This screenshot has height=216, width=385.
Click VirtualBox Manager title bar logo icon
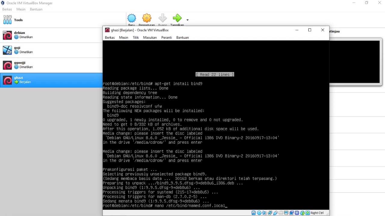[3, 3]
